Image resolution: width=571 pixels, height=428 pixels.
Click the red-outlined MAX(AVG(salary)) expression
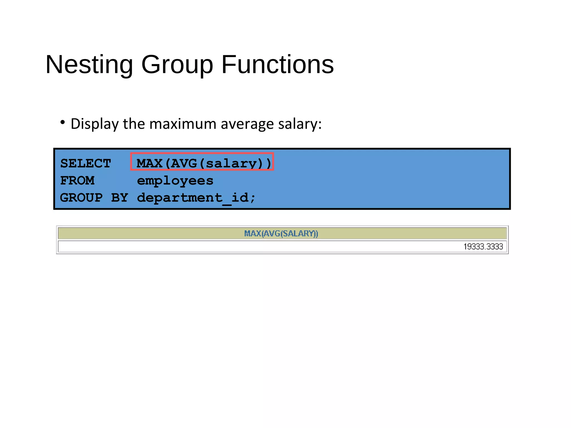pyautogui.click(x=202, y=162)
